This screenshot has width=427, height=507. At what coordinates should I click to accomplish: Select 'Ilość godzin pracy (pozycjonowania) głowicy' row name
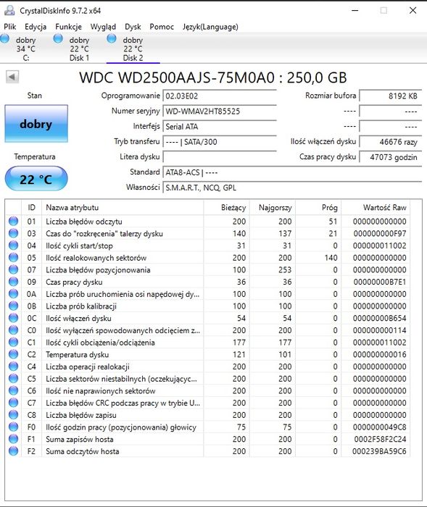point(121,427)
